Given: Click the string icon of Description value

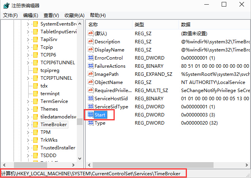Looking at the screenshot, I should 91,41.
